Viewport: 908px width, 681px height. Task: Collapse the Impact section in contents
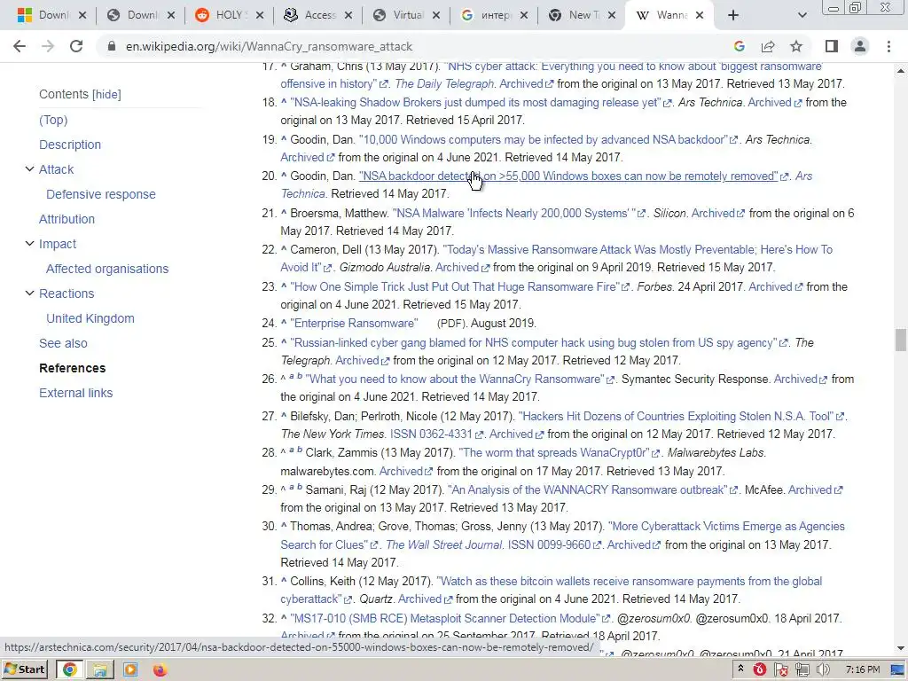29,244
